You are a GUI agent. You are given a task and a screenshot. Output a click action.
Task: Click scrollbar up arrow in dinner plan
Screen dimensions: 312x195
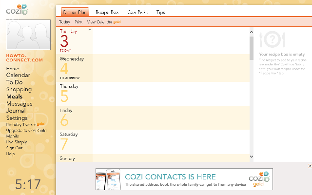[x=252, y=32]
